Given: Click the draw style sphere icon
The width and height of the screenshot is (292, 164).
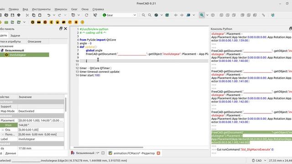Looking at the screenshot, I should pos(156,15).
